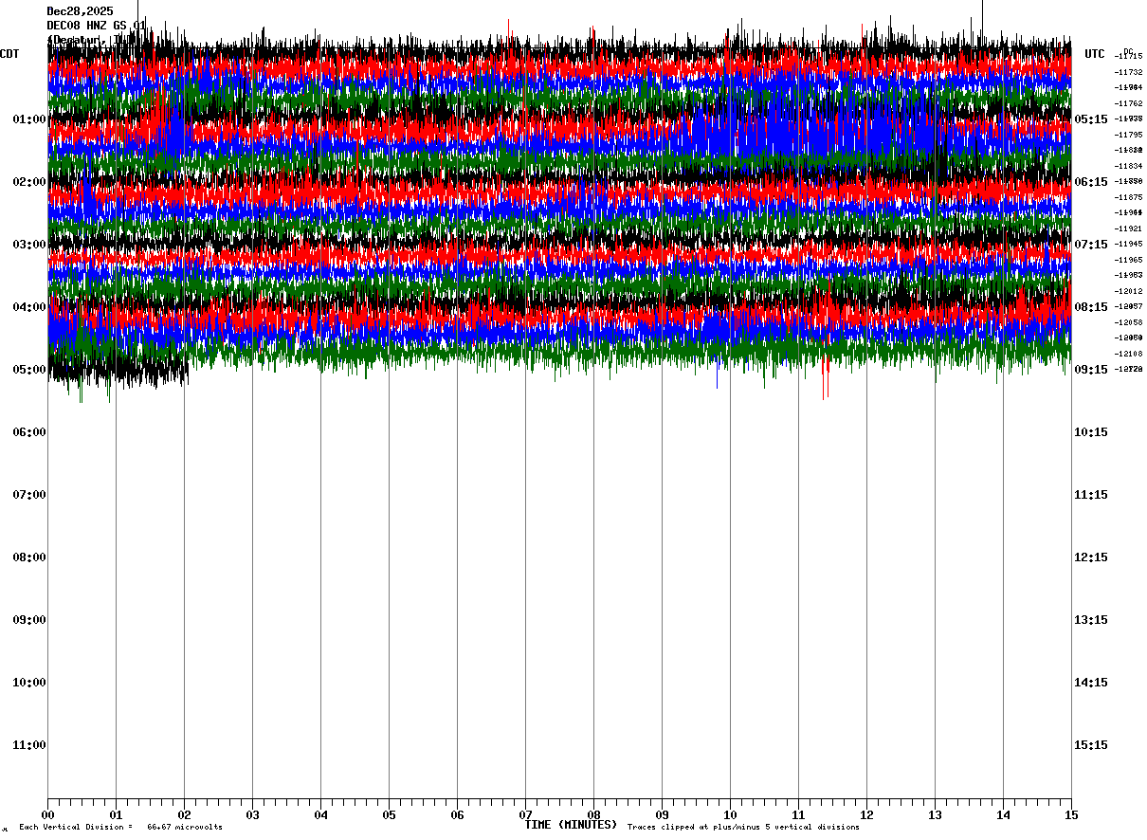Viewport: 1147px width, 840px height.
Task: Click the "CDT" timezone label
Action: [x=9, y=54]
